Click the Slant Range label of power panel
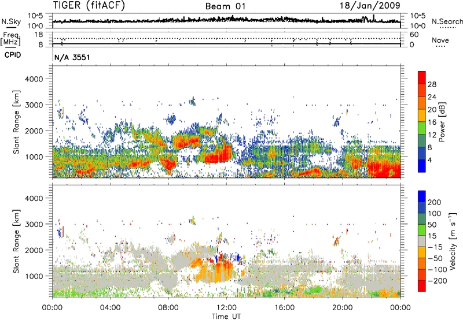This screenshot has height=320, width=463. pos(16,122)
